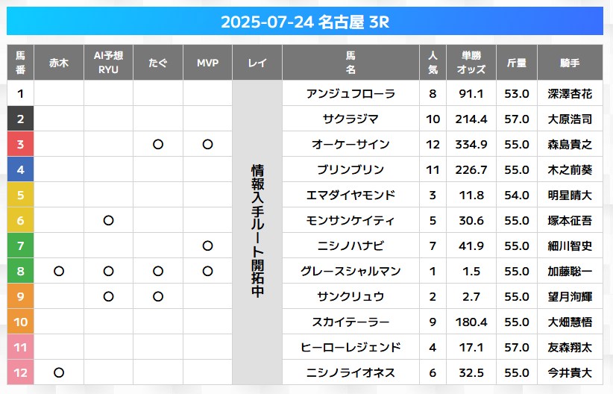Click 赤木's circle mark for horse 12
Screen dimensions: 613x394
[x=59, y=372]
